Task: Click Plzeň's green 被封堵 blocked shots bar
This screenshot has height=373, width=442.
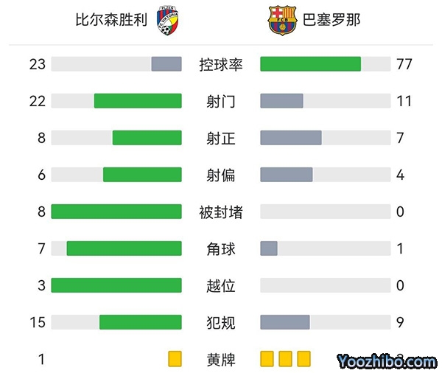Action: [116, 212]
